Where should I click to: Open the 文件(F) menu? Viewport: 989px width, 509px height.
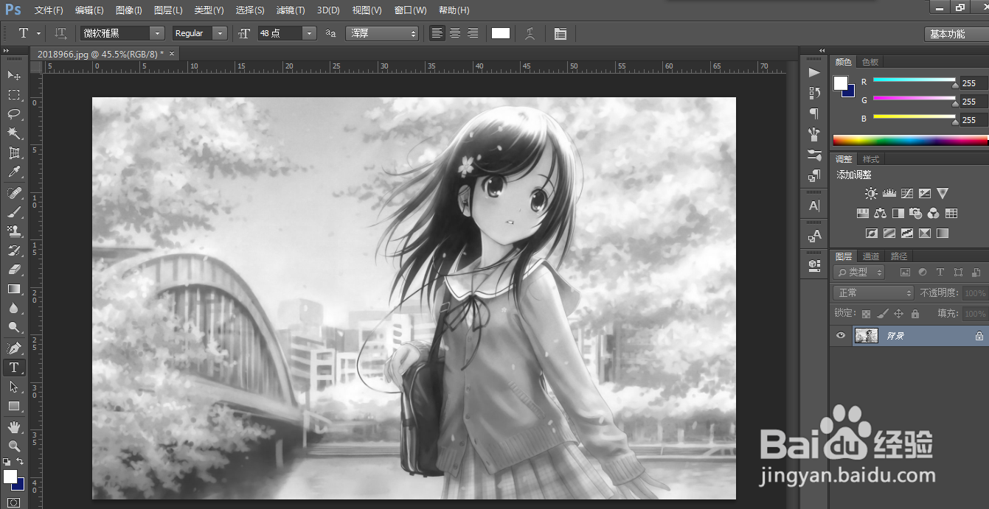tap(49, 10)
